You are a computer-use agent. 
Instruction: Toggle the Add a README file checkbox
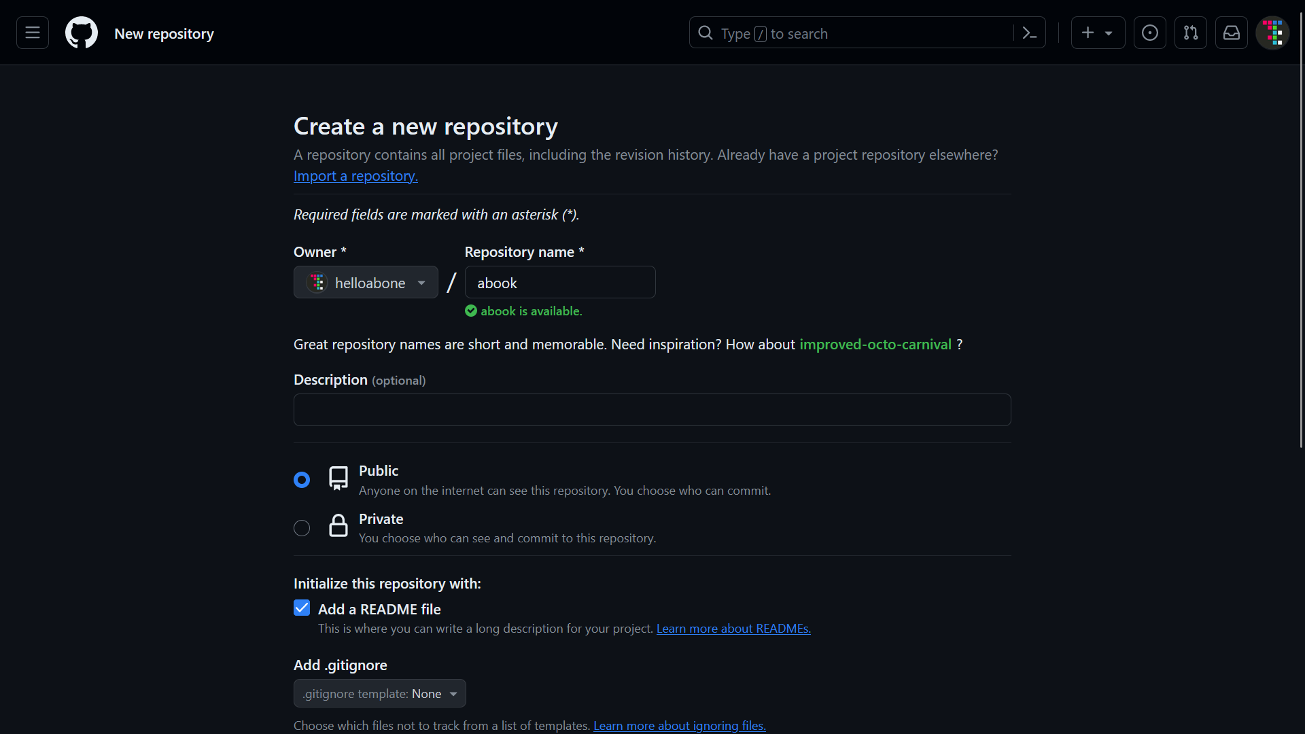pos(302,608)
